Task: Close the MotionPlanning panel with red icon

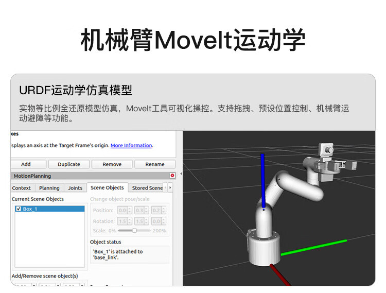Action: [x=172, y=175]
